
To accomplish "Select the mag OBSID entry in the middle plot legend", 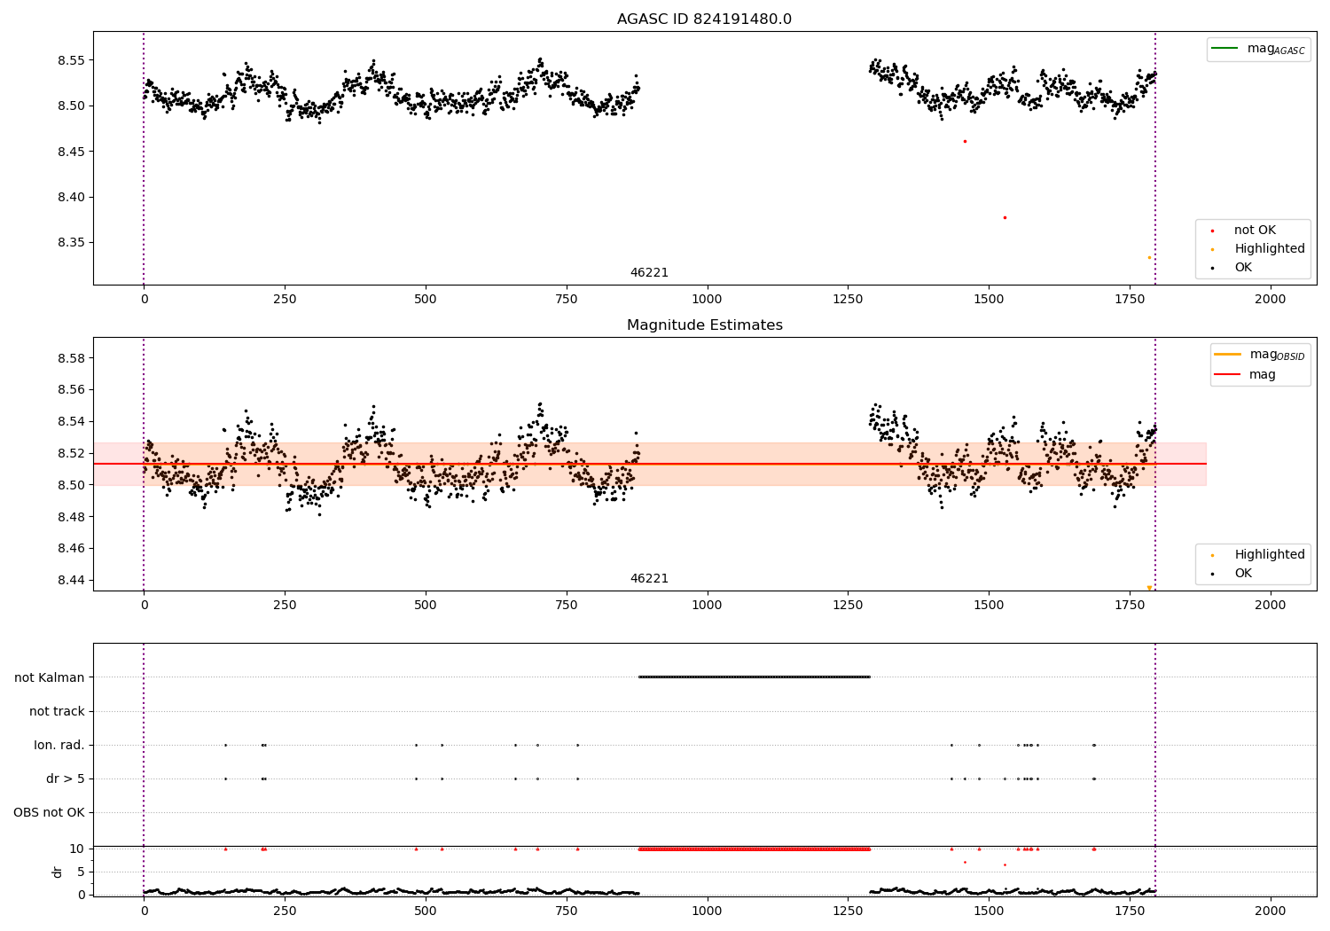I will [1260, 355].
